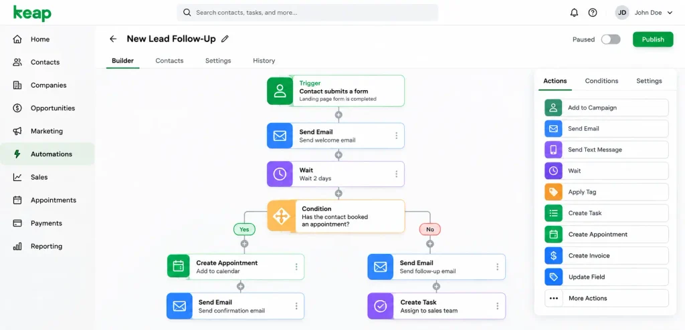Click the Trigger person icon
This screenshot has height=330, width=685.
click(280, 91)
